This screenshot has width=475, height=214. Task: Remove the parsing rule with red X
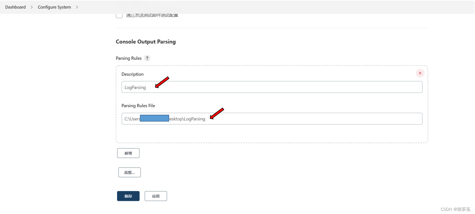(420, 73)
